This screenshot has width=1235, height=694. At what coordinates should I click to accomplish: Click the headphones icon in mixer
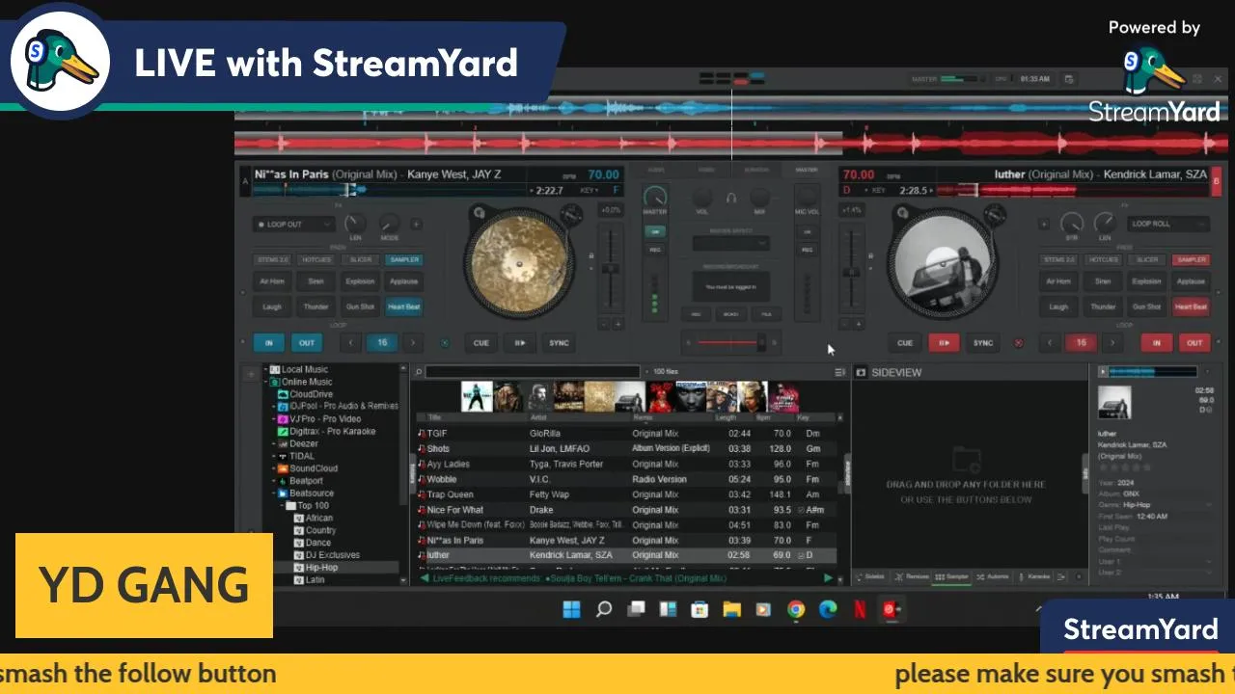point(731,198)
